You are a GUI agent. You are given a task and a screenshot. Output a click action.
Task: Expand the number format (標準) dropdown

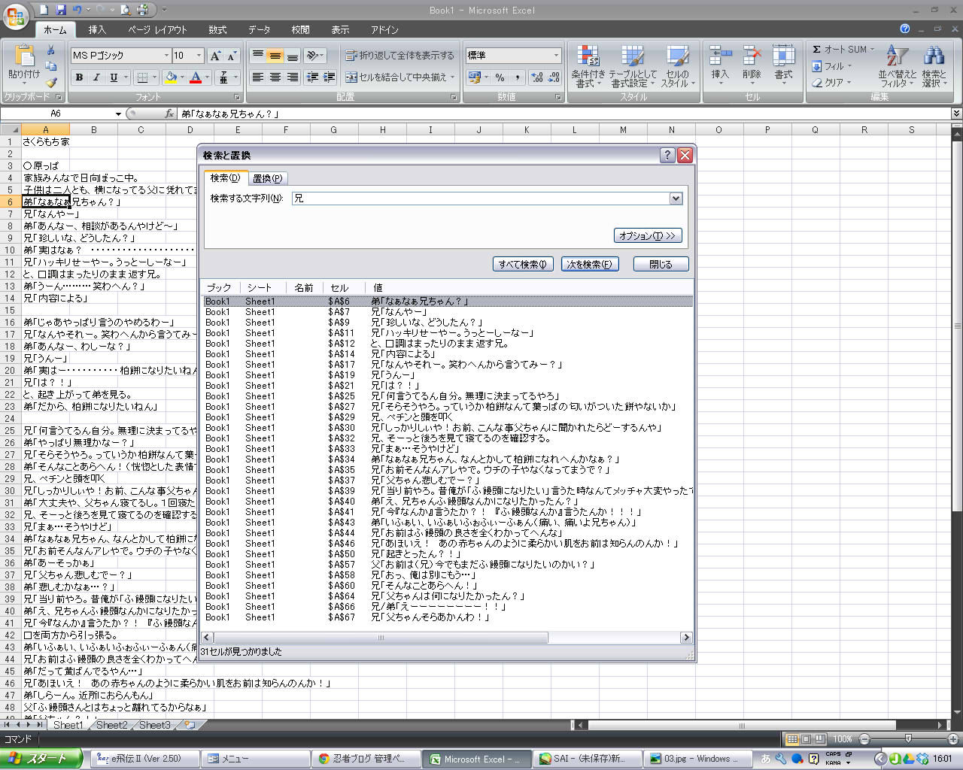click(556, 56)
